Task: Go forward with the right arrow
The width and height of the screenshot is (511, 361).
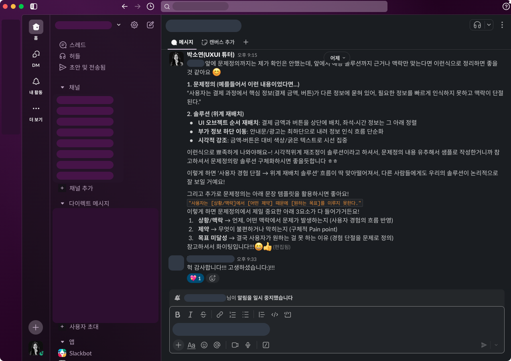Action: (138, 6)
